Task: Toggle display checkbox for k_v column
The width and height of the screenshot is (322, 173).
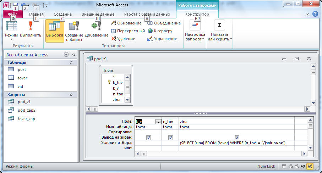Action: (x=148, y=138)
